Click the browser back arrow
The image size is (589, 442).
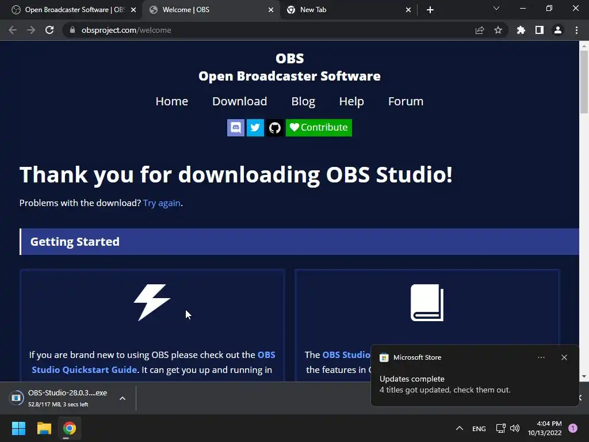(x=13, y=30)
